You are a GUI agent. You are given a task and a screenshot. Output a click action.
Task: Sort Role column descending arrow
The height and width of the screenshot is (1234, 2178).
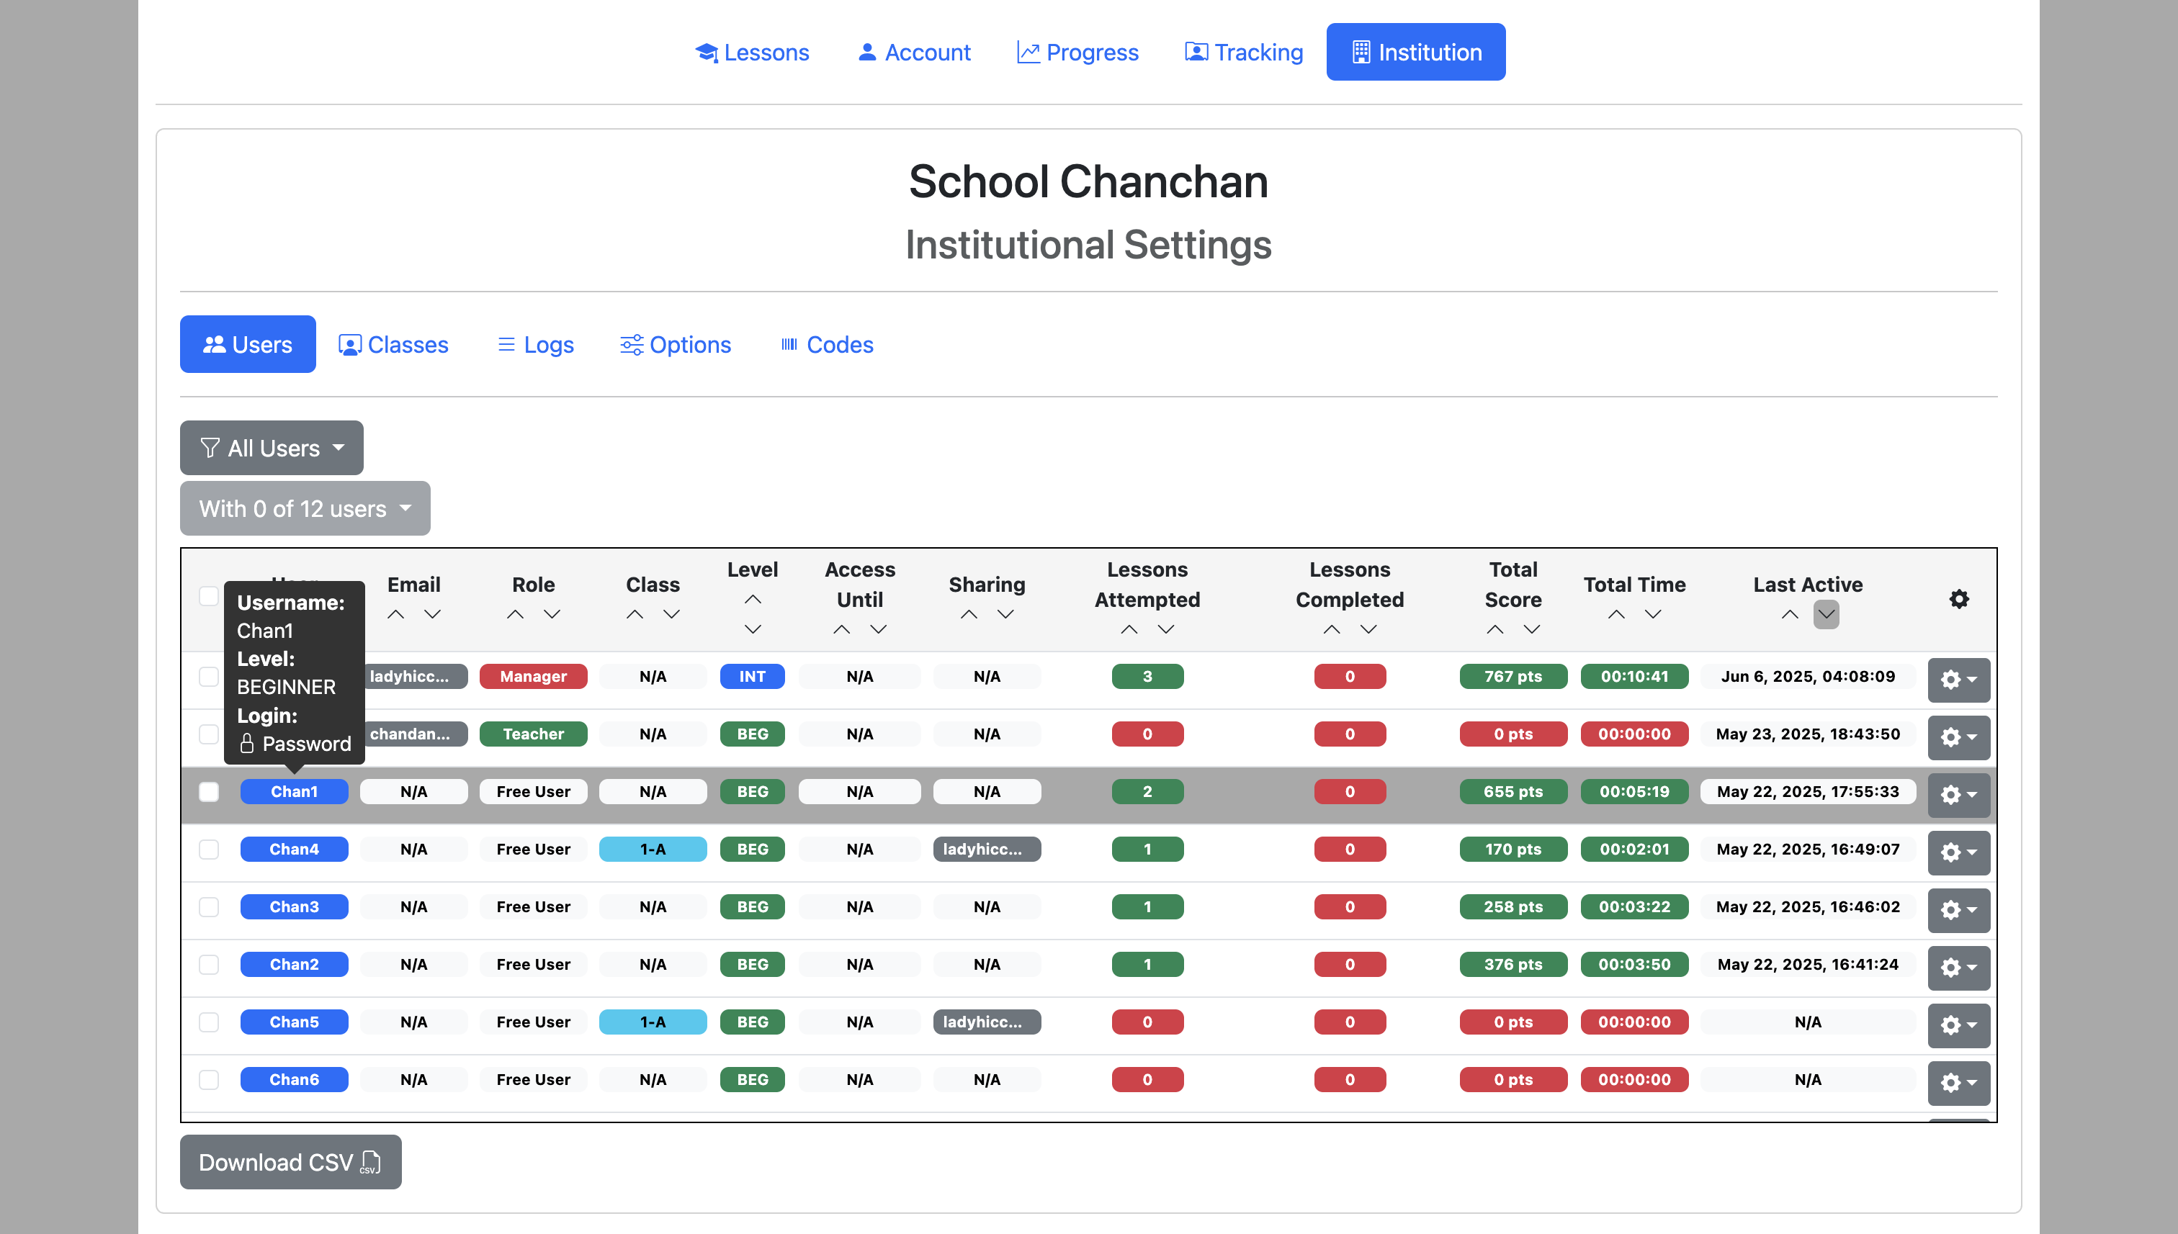[x=552, y=614]
